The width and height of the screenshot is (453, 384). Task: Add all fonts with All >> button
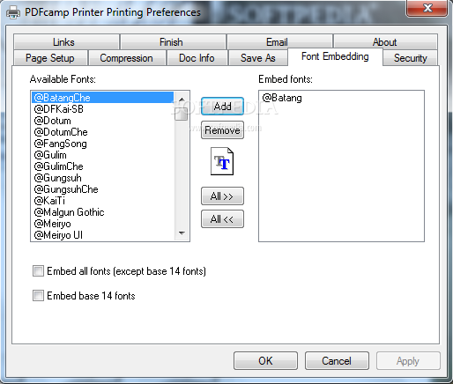click(222, 196)
